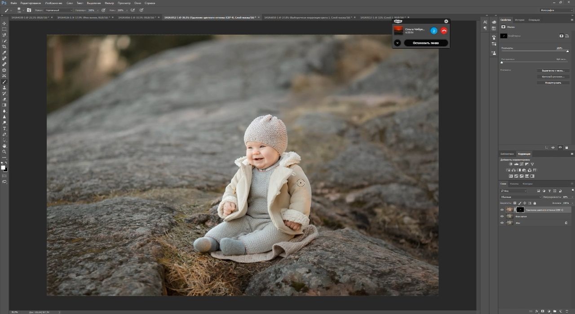
Task: Click the 'Цветовой диапазон...' button
Action: click(x=553, y=76)
